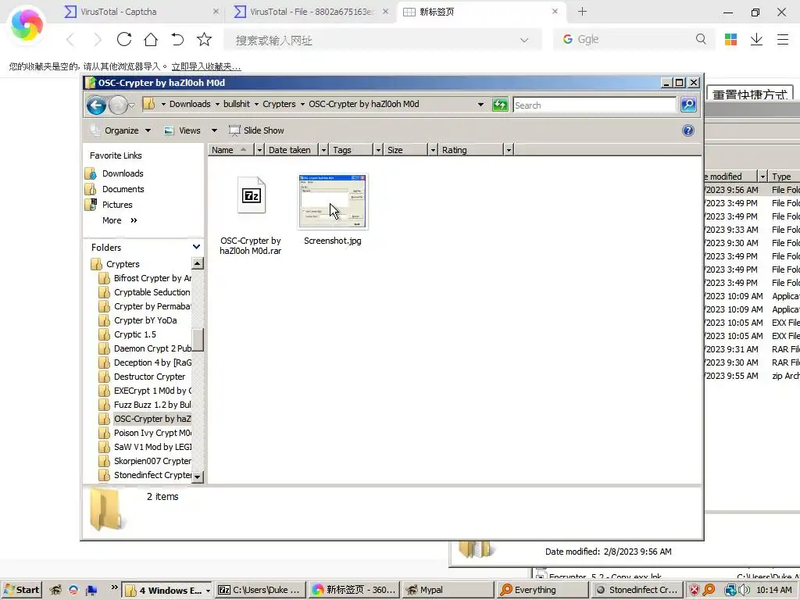Select Crypters folder in tree
The height and width of the screenshot is (600, 800).
point(123,264)
